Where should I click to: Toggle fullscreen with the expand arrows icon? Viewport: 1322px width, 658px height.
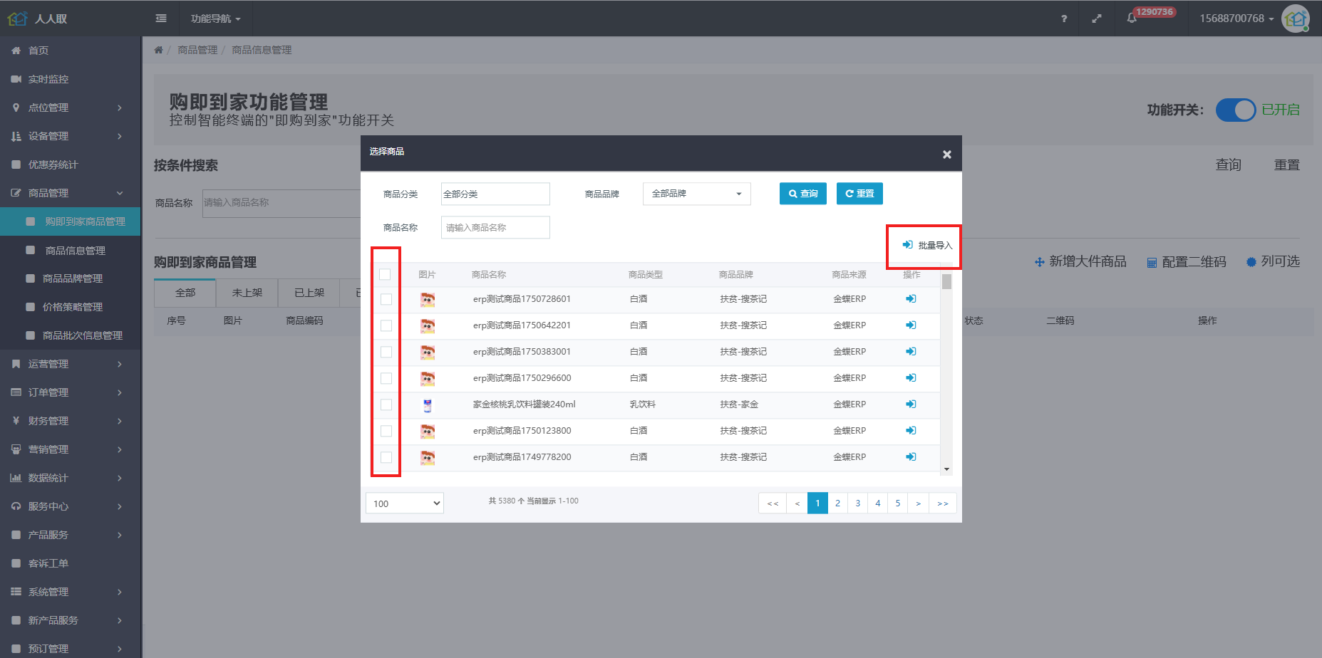pos(1096,19)
